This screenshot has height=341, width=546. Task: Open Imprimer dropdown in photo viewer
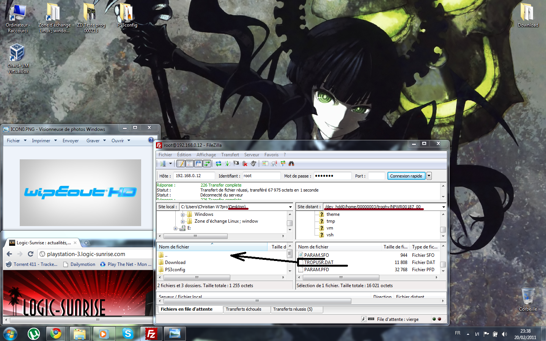coord(44,141)
